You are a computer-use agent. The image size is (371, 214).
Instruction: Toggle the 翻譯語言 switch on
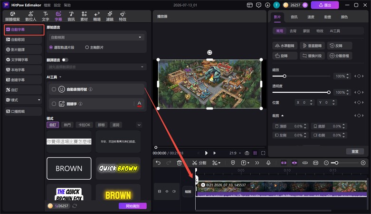65,60
